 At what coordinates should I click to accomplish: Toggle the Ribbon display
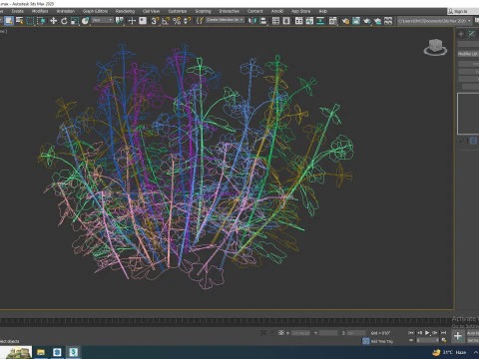[x=299, y=21]
